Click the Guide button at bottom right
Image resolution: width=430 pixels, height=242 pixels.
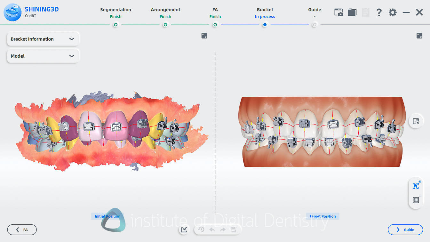point(405,230)
